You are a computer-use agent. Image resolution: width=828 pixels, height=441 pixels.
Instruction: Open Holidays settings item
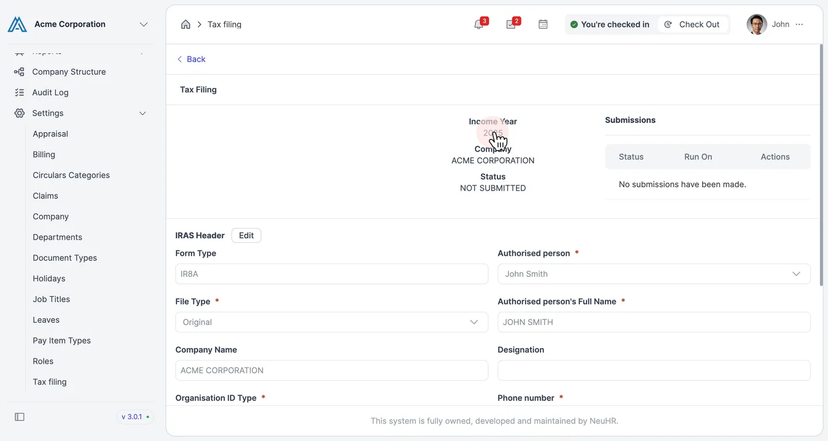49,278
